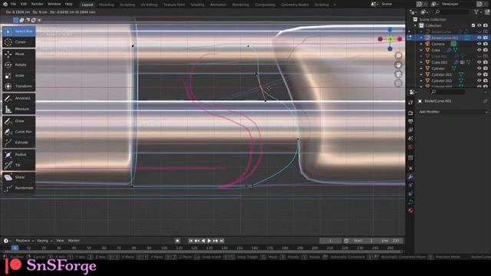491x276 pixels.
Task: Open the Playback dropdown
Action: (25, 241)
